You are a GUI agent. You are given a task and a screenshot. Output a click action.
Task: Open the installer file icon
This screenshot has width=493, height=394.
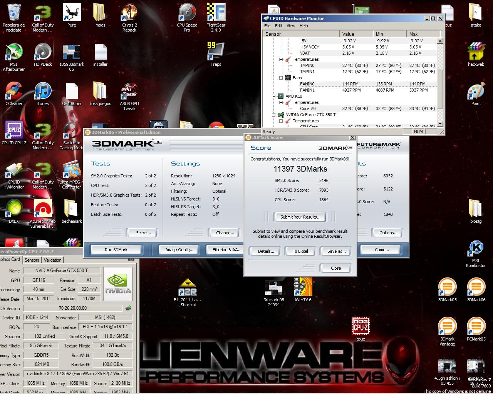coord(100,55)
